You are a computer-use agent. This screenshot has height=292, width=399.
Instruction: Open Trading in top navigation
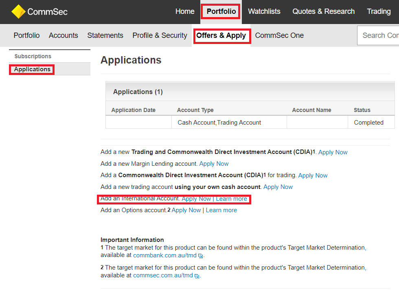coord(379,11)
